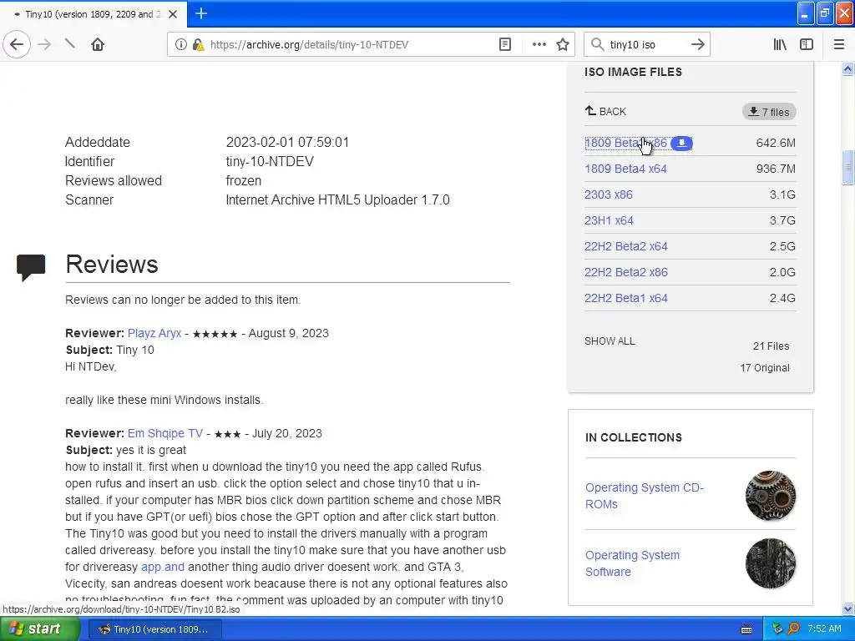855x641 pixels.
Task: Click the Reviews heading
Action: (112, 265)
